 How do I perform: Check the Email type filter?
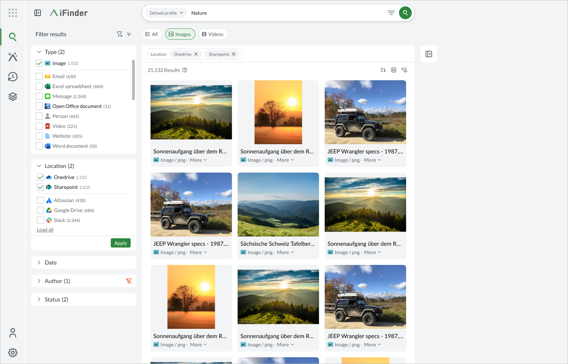coord(39,76)
